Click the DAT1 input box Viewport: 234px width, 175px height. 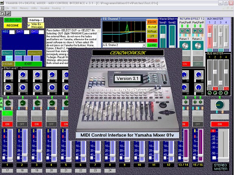26,32
